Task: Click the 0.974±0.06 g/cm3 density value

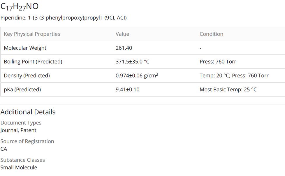Action: [x=137, y=76]
